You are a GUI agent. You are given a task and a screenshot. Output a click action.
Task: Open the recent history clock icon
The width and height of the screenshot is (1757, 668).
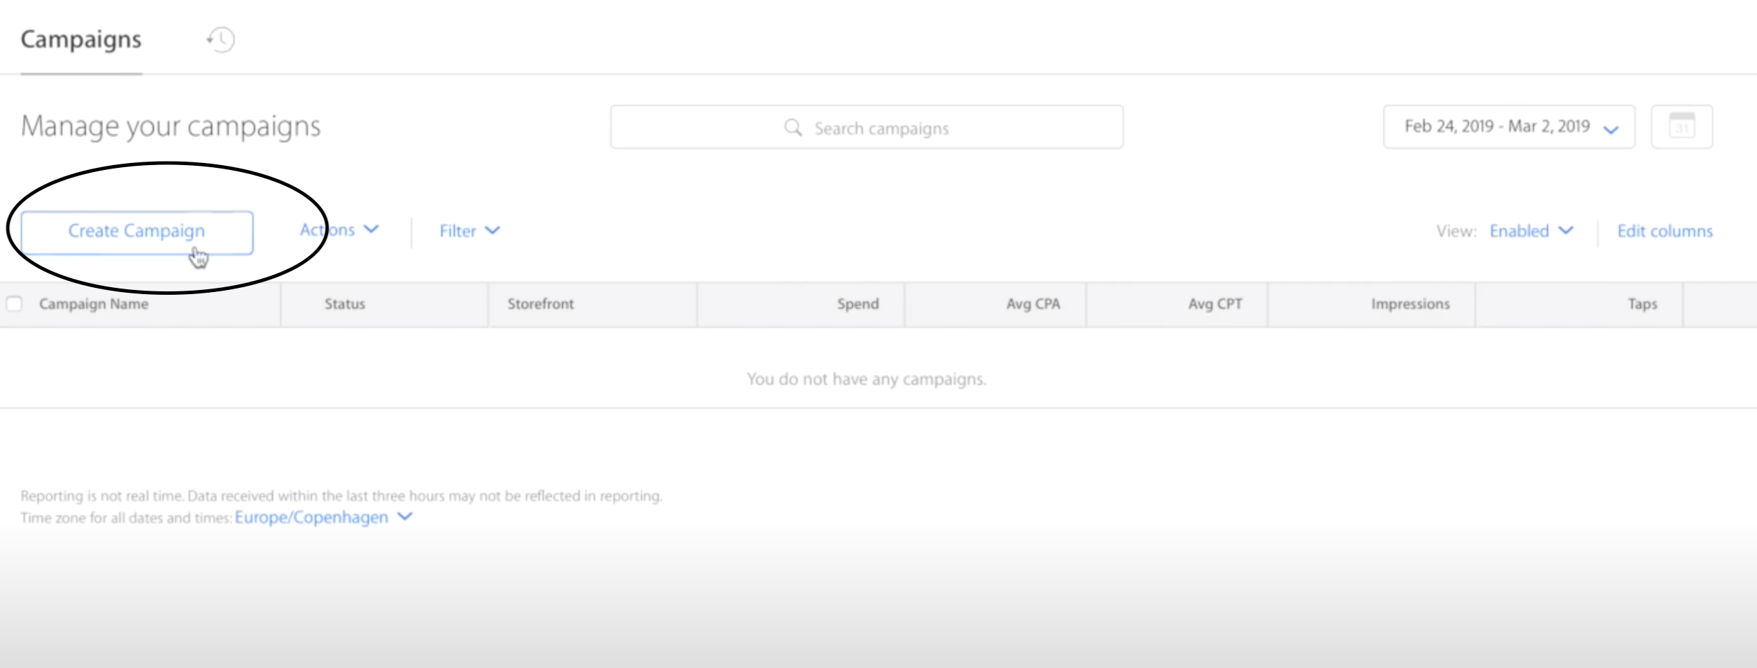pyautogui.click(x=219, y=40)
